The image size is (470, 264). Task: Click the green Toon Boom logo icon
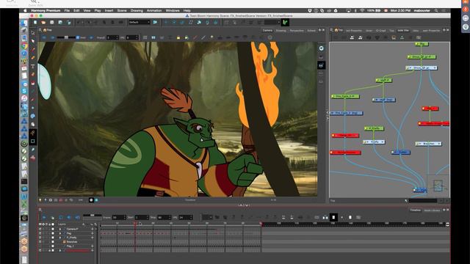pos(285,23)
